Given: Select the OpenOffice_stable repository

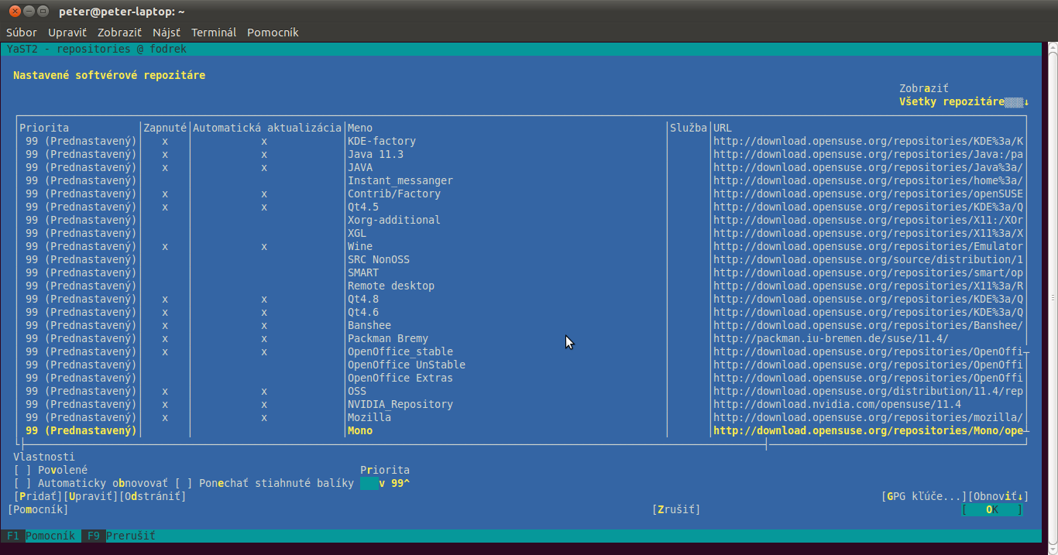Looking at the screenshot, I should [x=400, y=351].
